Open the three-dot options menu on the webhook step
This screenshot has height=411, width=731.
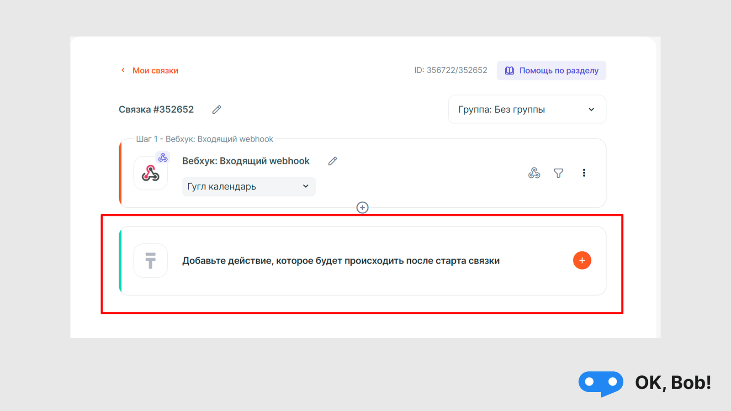[584, 173]
